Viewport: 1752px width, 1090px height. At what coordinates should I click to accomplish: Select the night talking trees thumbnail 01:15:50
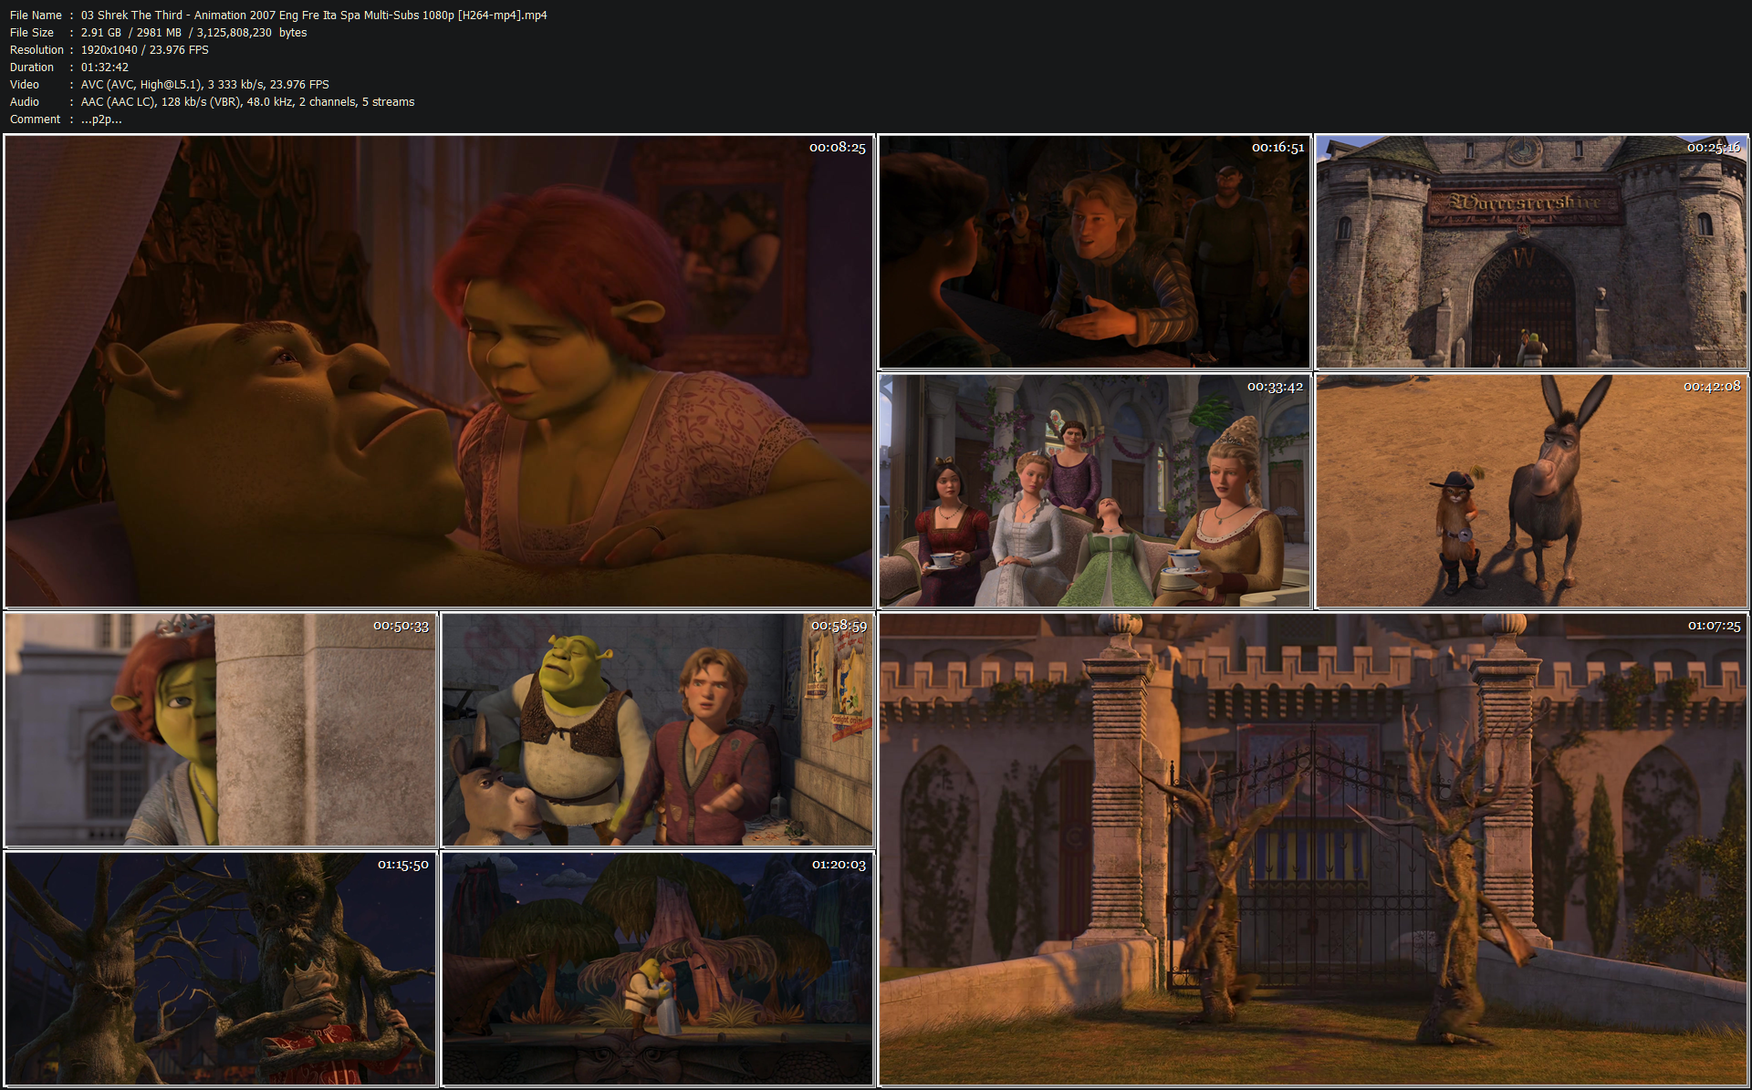click(221, 969)
